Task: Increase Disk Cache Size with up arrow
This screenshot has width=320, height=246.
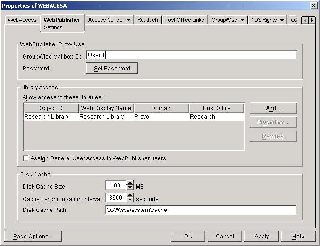Action: click(130, 183)
